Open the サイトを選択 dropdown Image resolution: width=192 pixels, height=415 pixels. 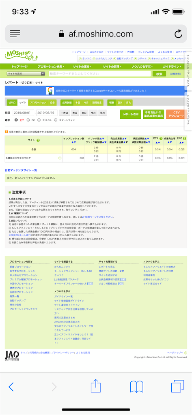point(26,74)
